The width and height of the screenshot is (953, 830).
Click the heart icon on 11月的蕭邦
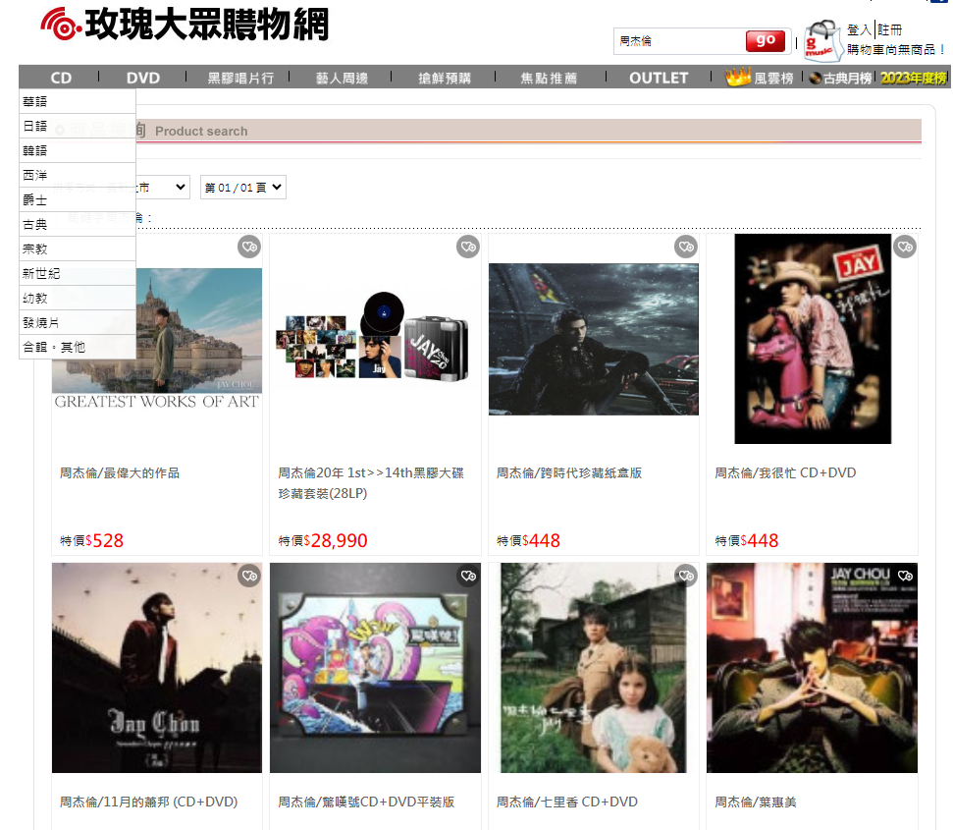tap(249, 576)
